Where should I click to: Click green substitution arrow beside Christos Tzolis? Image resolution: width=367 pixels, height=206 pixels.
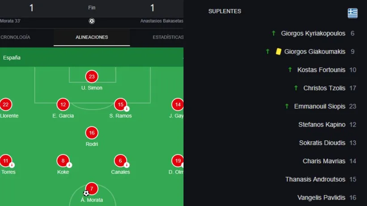[x=296, y=88]
